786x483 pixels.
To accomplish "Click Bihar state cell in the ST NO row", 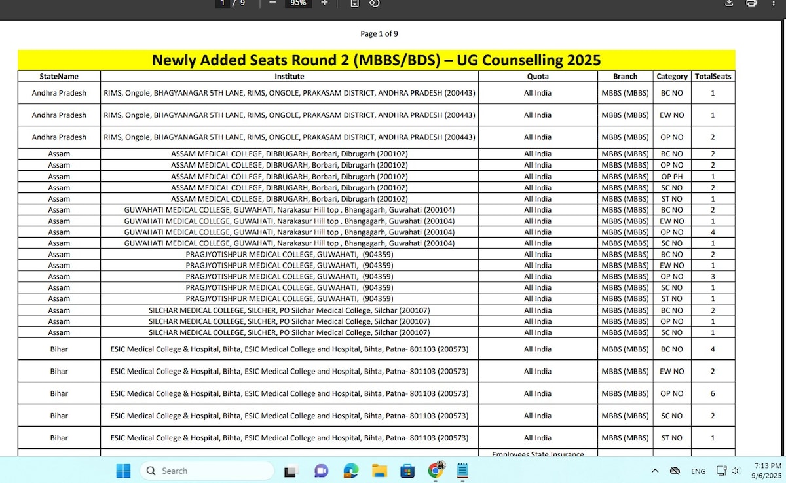I will coord(59,438).
